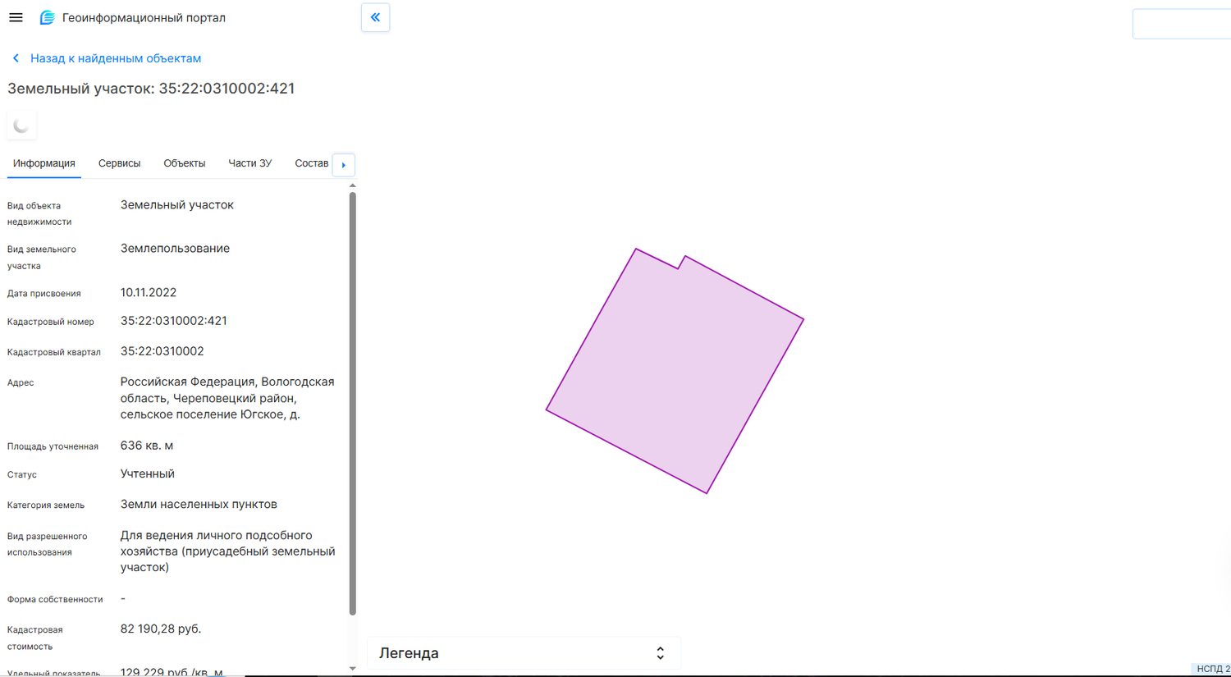Click the label Вид объекта недвижимости

tap(39, 213)
